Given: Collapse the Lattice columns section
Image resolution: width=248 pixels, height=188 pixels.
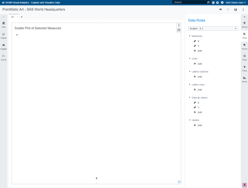Looking at the screenshot, I should [190, 71].
